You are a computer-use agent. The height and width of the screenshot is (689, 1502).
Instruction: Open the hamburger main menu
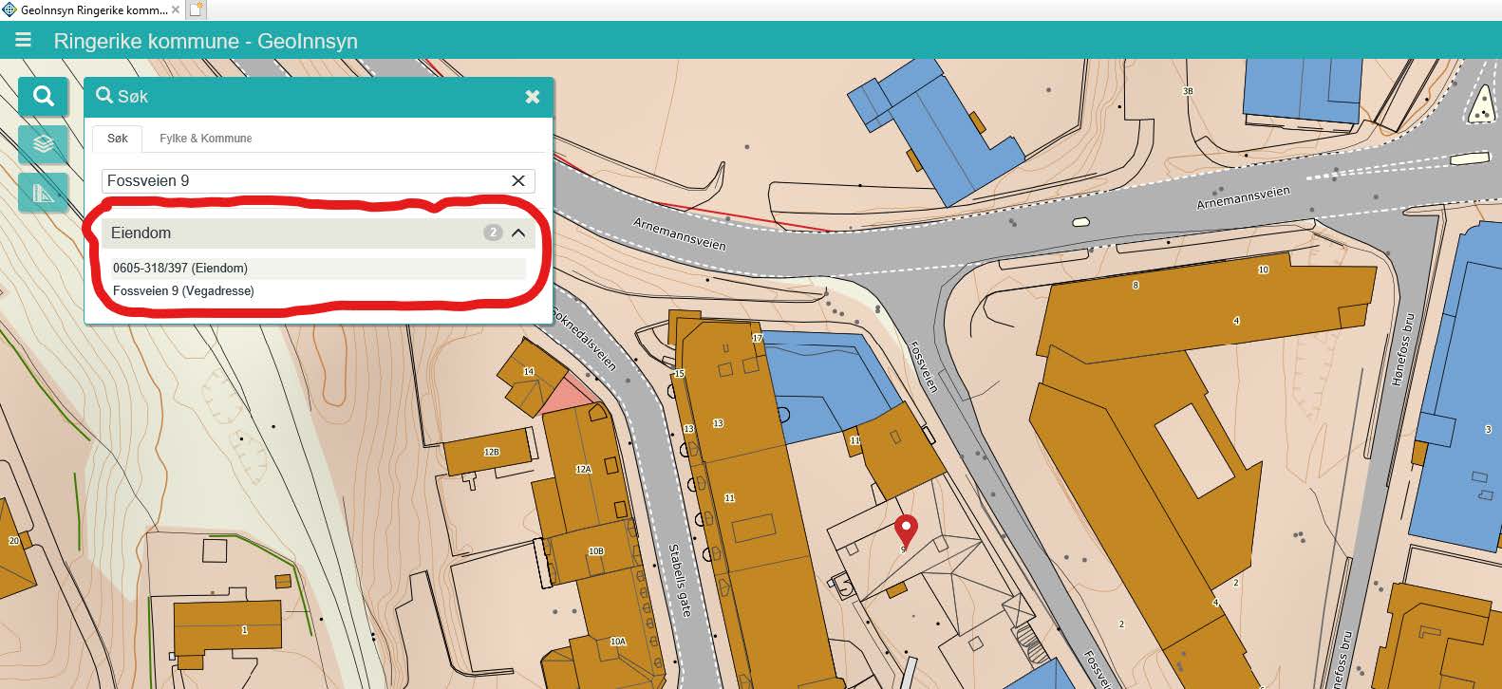24,41
